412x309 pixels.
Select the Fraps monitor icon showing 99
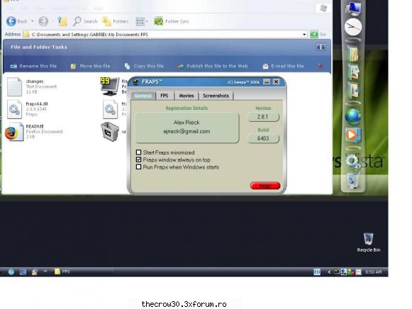coord(110,86)
